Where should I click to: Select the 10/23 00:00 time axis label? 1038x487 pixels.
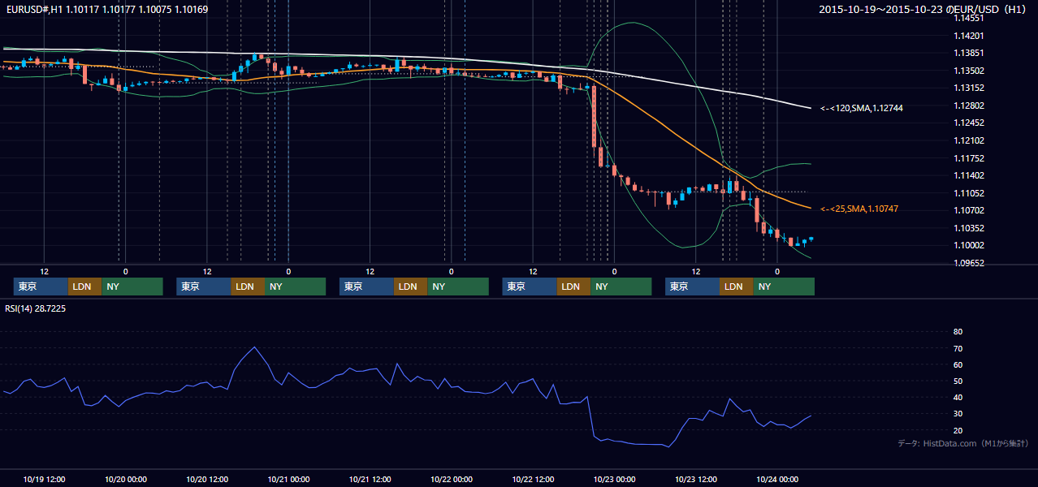tap(614, 479)
